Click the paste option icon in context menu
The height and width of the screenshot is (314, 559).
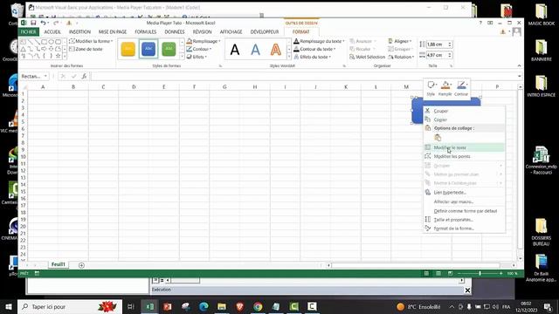(438, 138)
